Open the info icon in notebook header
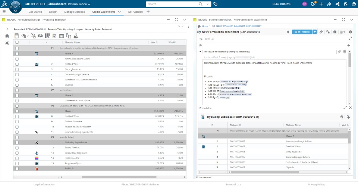 (x=335, y=32)
